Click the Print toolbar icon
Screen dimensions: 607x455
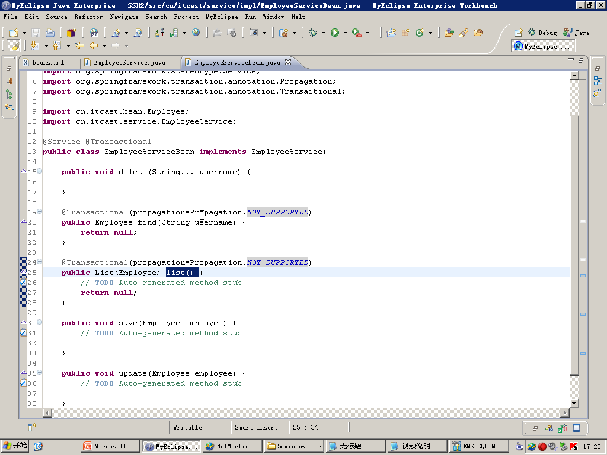click(x=50, y=33)
